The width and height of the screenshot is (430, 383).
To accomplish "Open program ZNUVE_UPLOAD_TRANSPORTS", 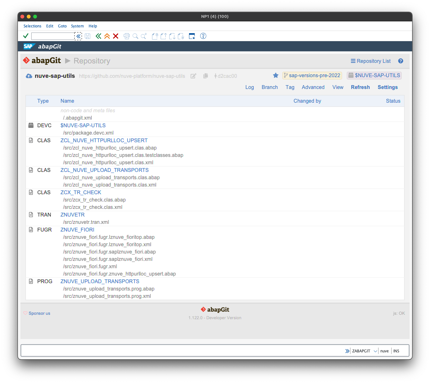I will (x=100, y=282).
